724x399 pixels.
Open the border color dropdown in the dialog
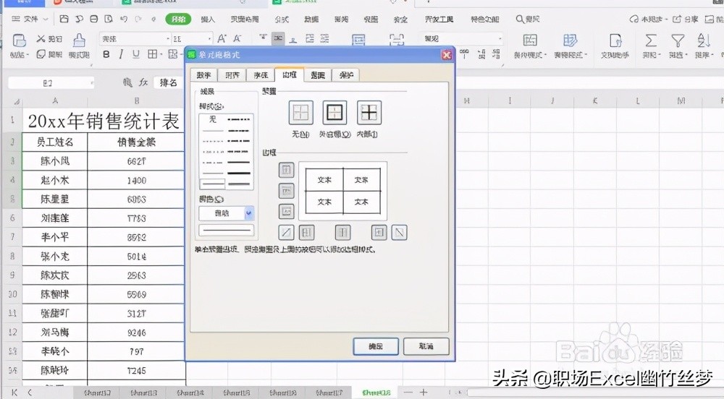[x=249, y=213]
